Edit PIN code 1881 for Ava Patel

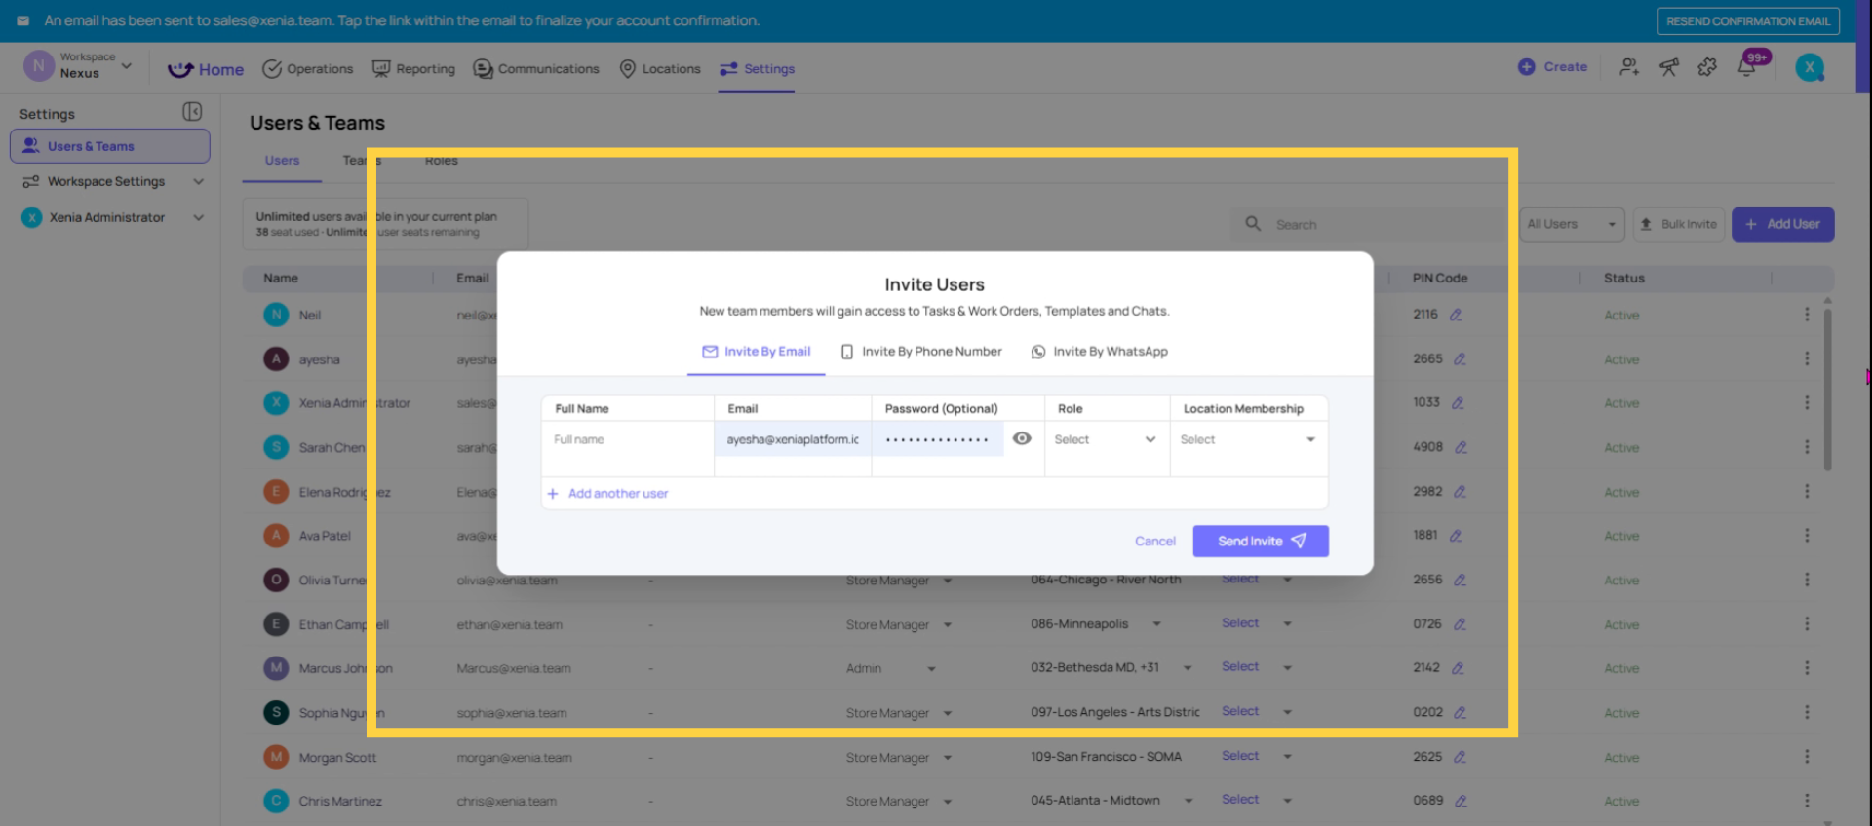click(x=1456, y=536)
